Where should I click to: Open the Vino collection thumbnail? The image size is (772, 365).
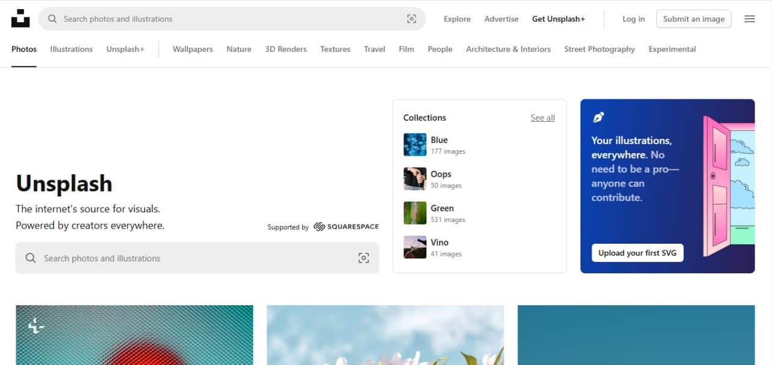415,247
